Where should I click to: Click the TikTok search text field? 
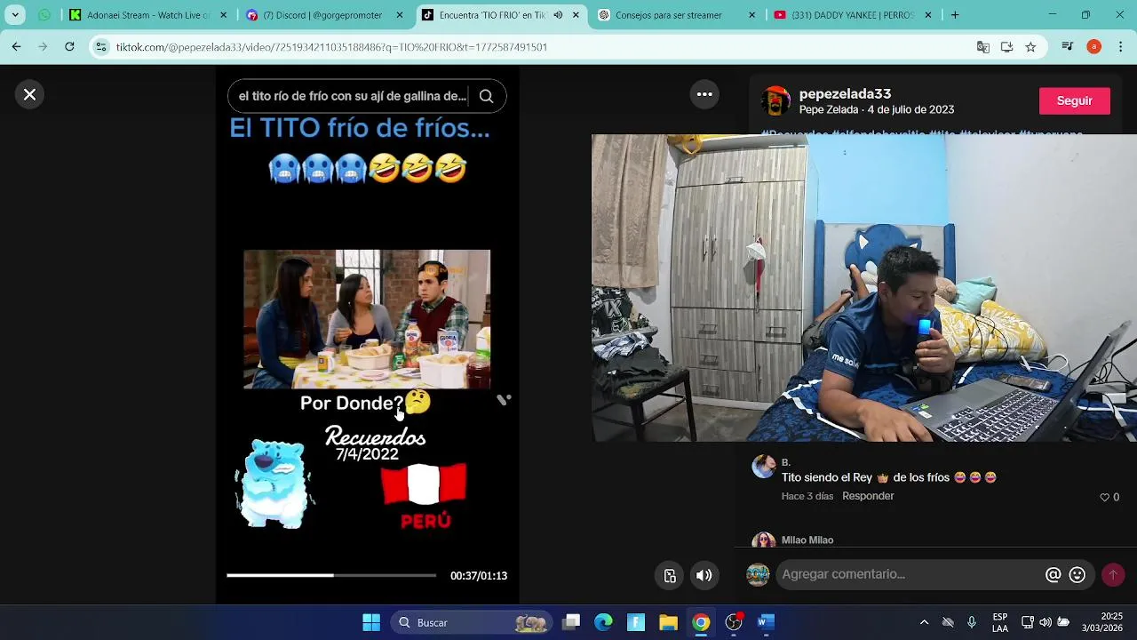coord(353,96)
